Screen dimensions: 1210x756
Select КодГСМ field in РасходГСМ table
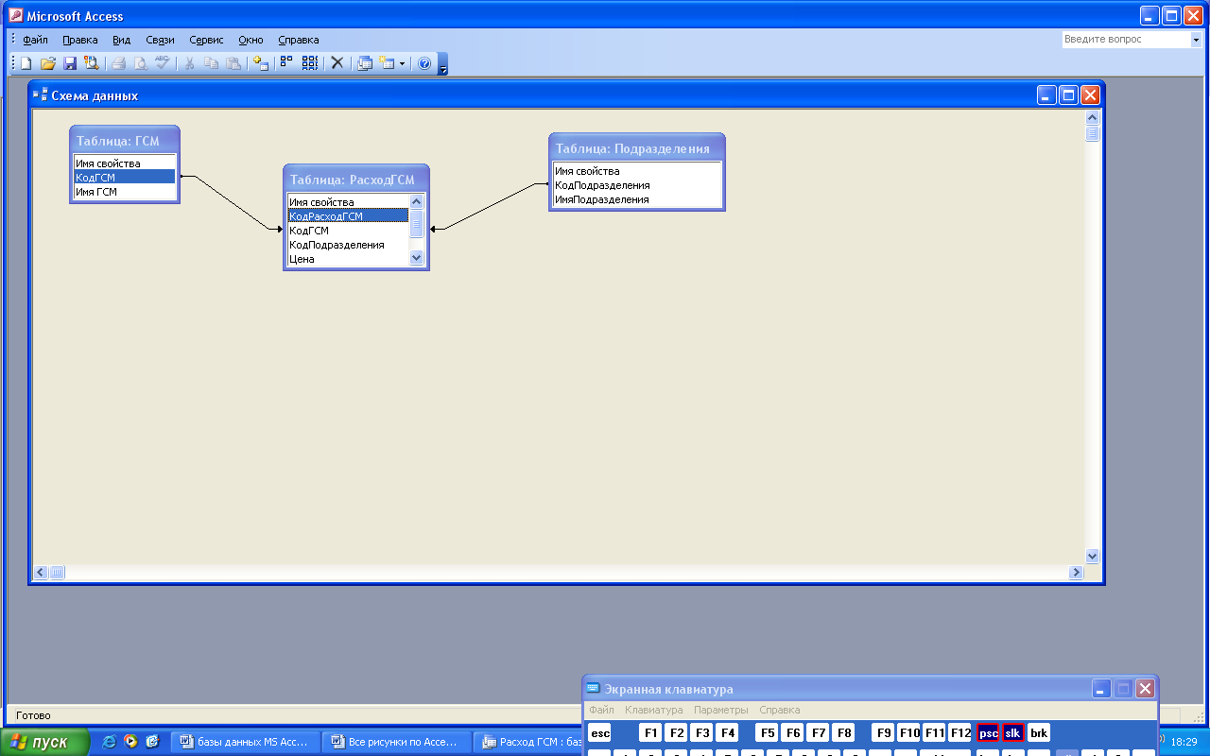pyautogui.click(x=348, y=230)
